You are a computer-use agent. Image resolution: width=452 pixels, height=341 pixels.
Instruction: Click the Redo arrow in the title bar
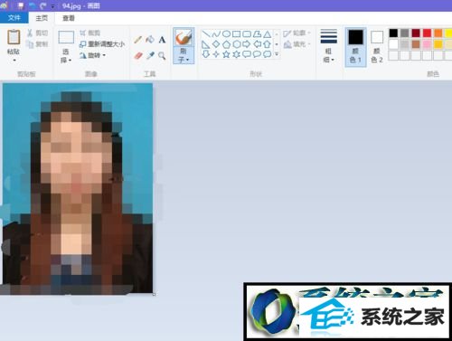pyautogui.click(x=43, y=5)
